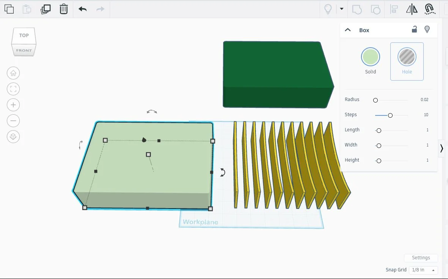Delete selection with the trash icon
The image size is (448, 279).
[63, 9]
